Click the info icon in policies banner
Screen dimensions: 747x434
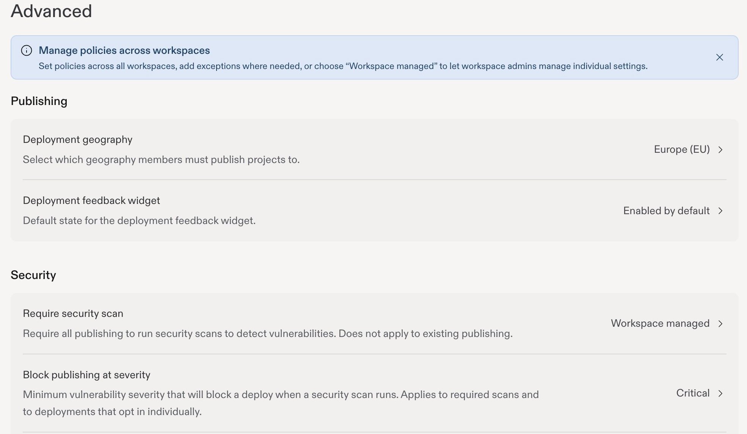click(x=27, y=50)
